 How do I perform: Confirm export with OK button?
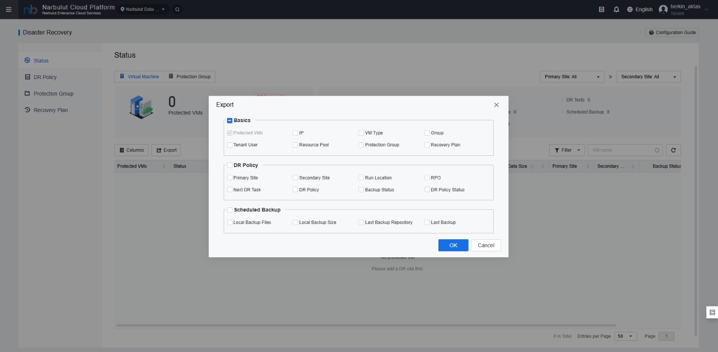click(x=453, y=245)
